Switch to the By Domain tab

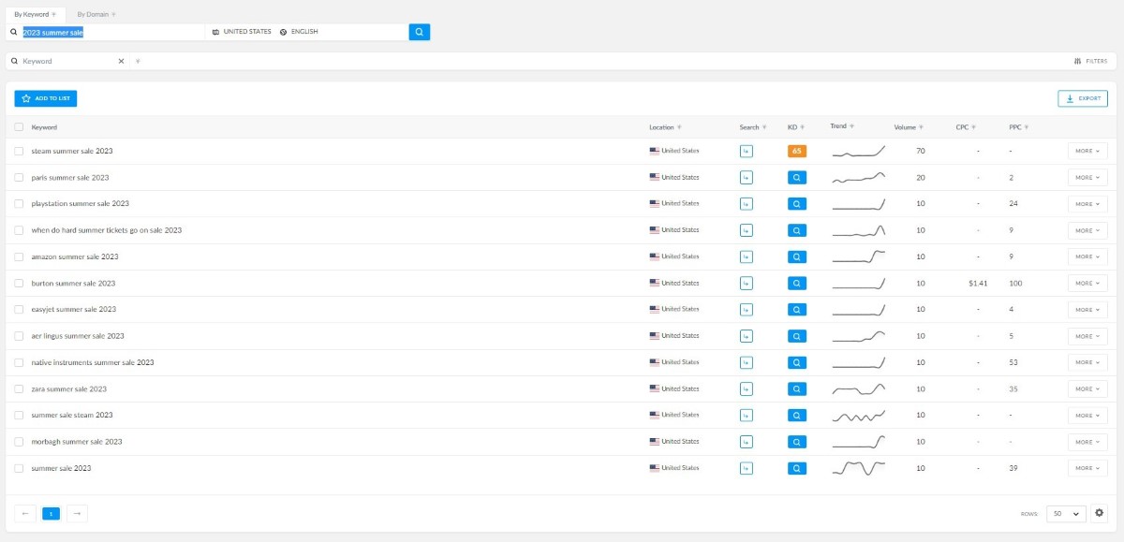point(96,14)
